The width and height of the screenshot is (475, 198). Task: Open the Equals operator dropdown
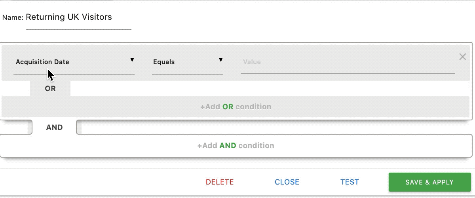pyautogui.click(x=188, y=63)
